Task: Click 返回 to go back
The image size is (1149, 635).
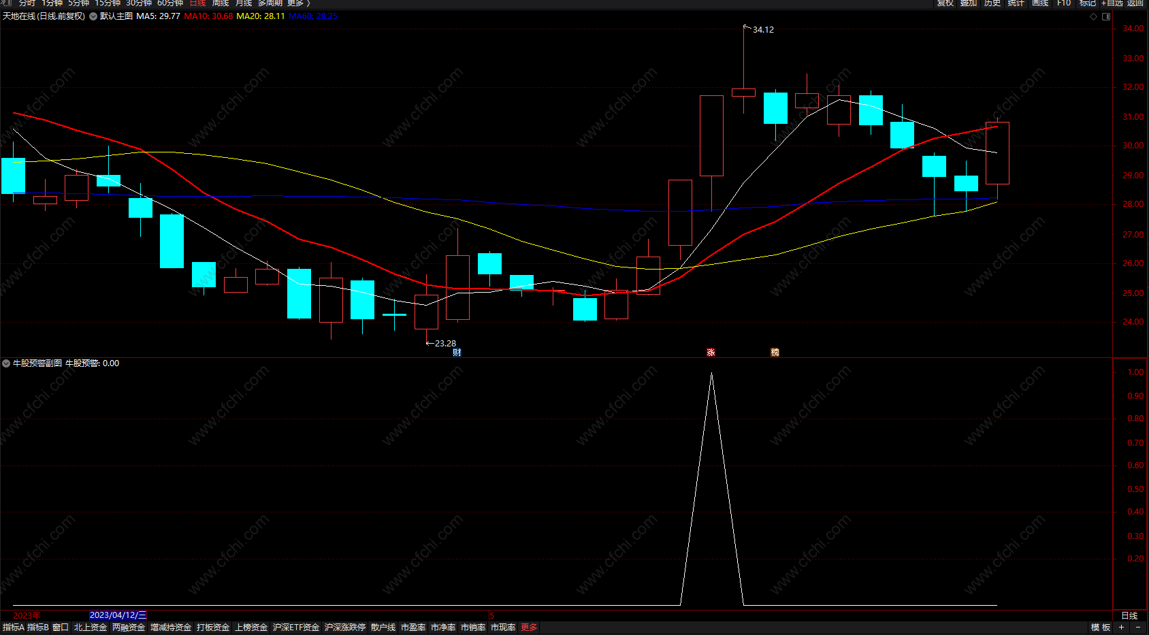Action: 1135,3
